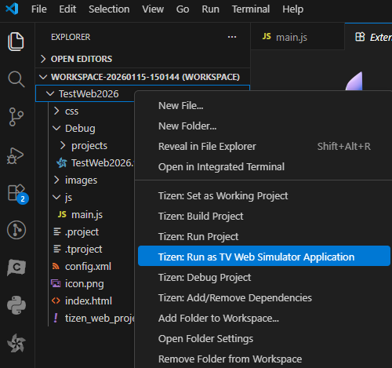Click exclamation icon beside tizen_web_project file
The width and height of the screenshot is (392, 368).
pyautogui.click(x=56, y=318)
